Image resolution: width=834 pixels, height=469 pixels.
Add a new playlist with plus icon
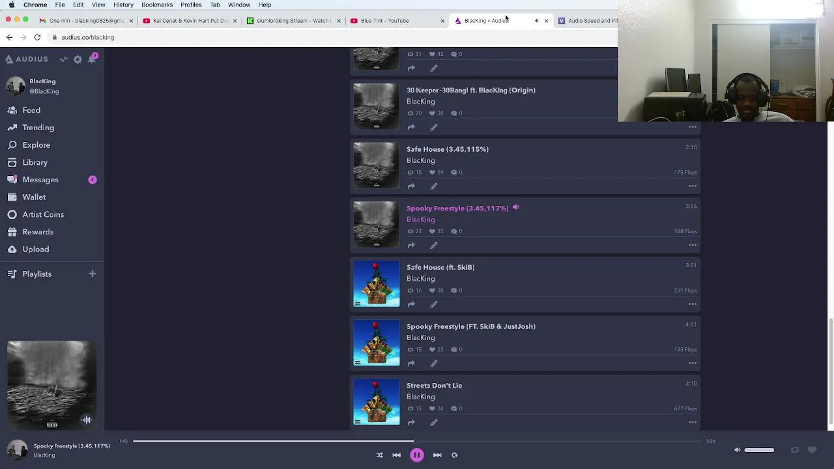pyautogui.click(x=92, y=274)
